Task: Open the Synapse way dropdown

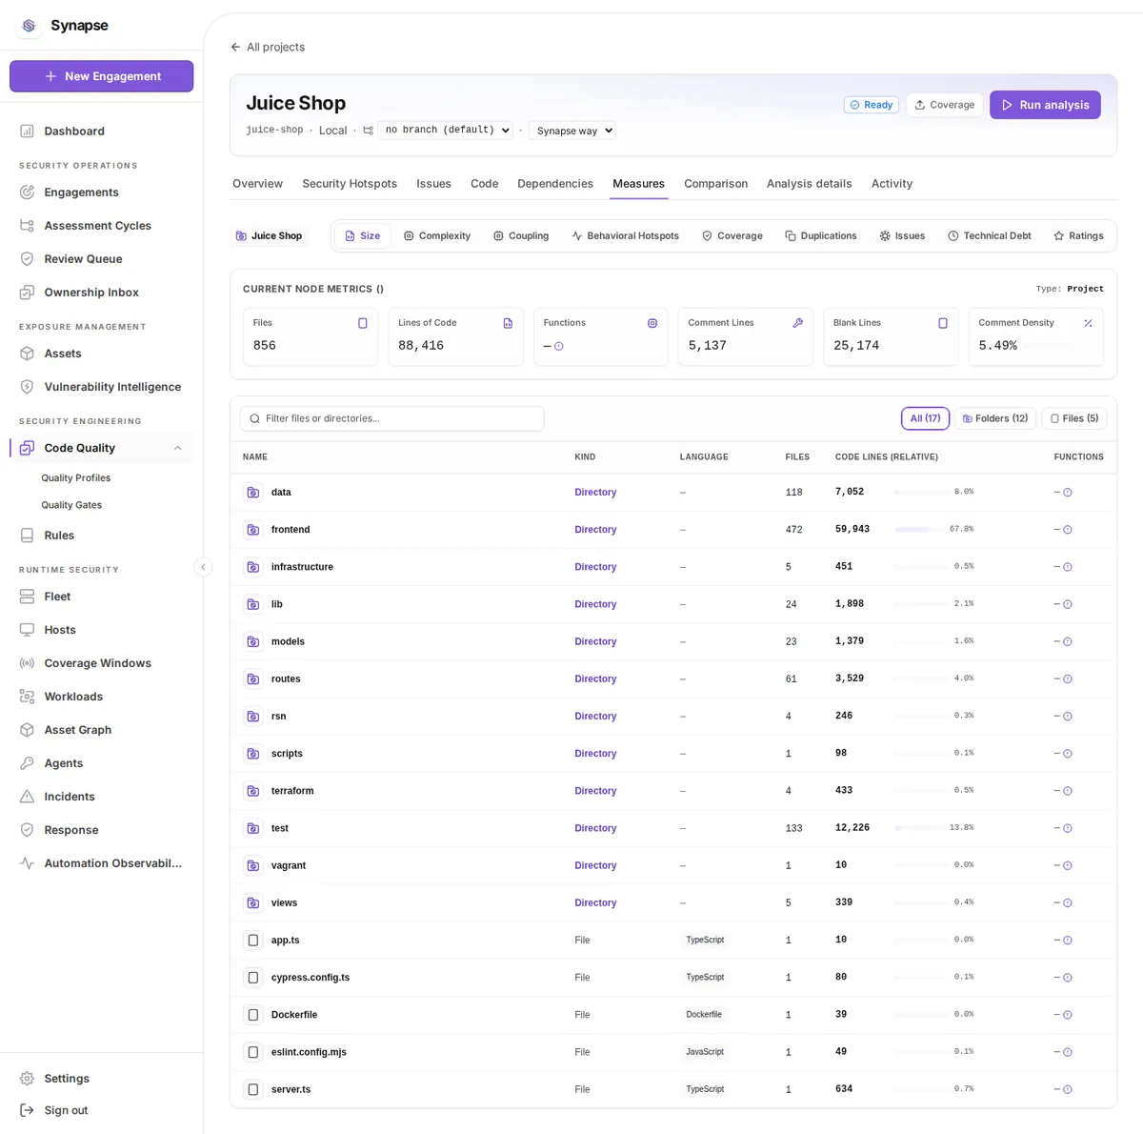Action: [572, 131]
